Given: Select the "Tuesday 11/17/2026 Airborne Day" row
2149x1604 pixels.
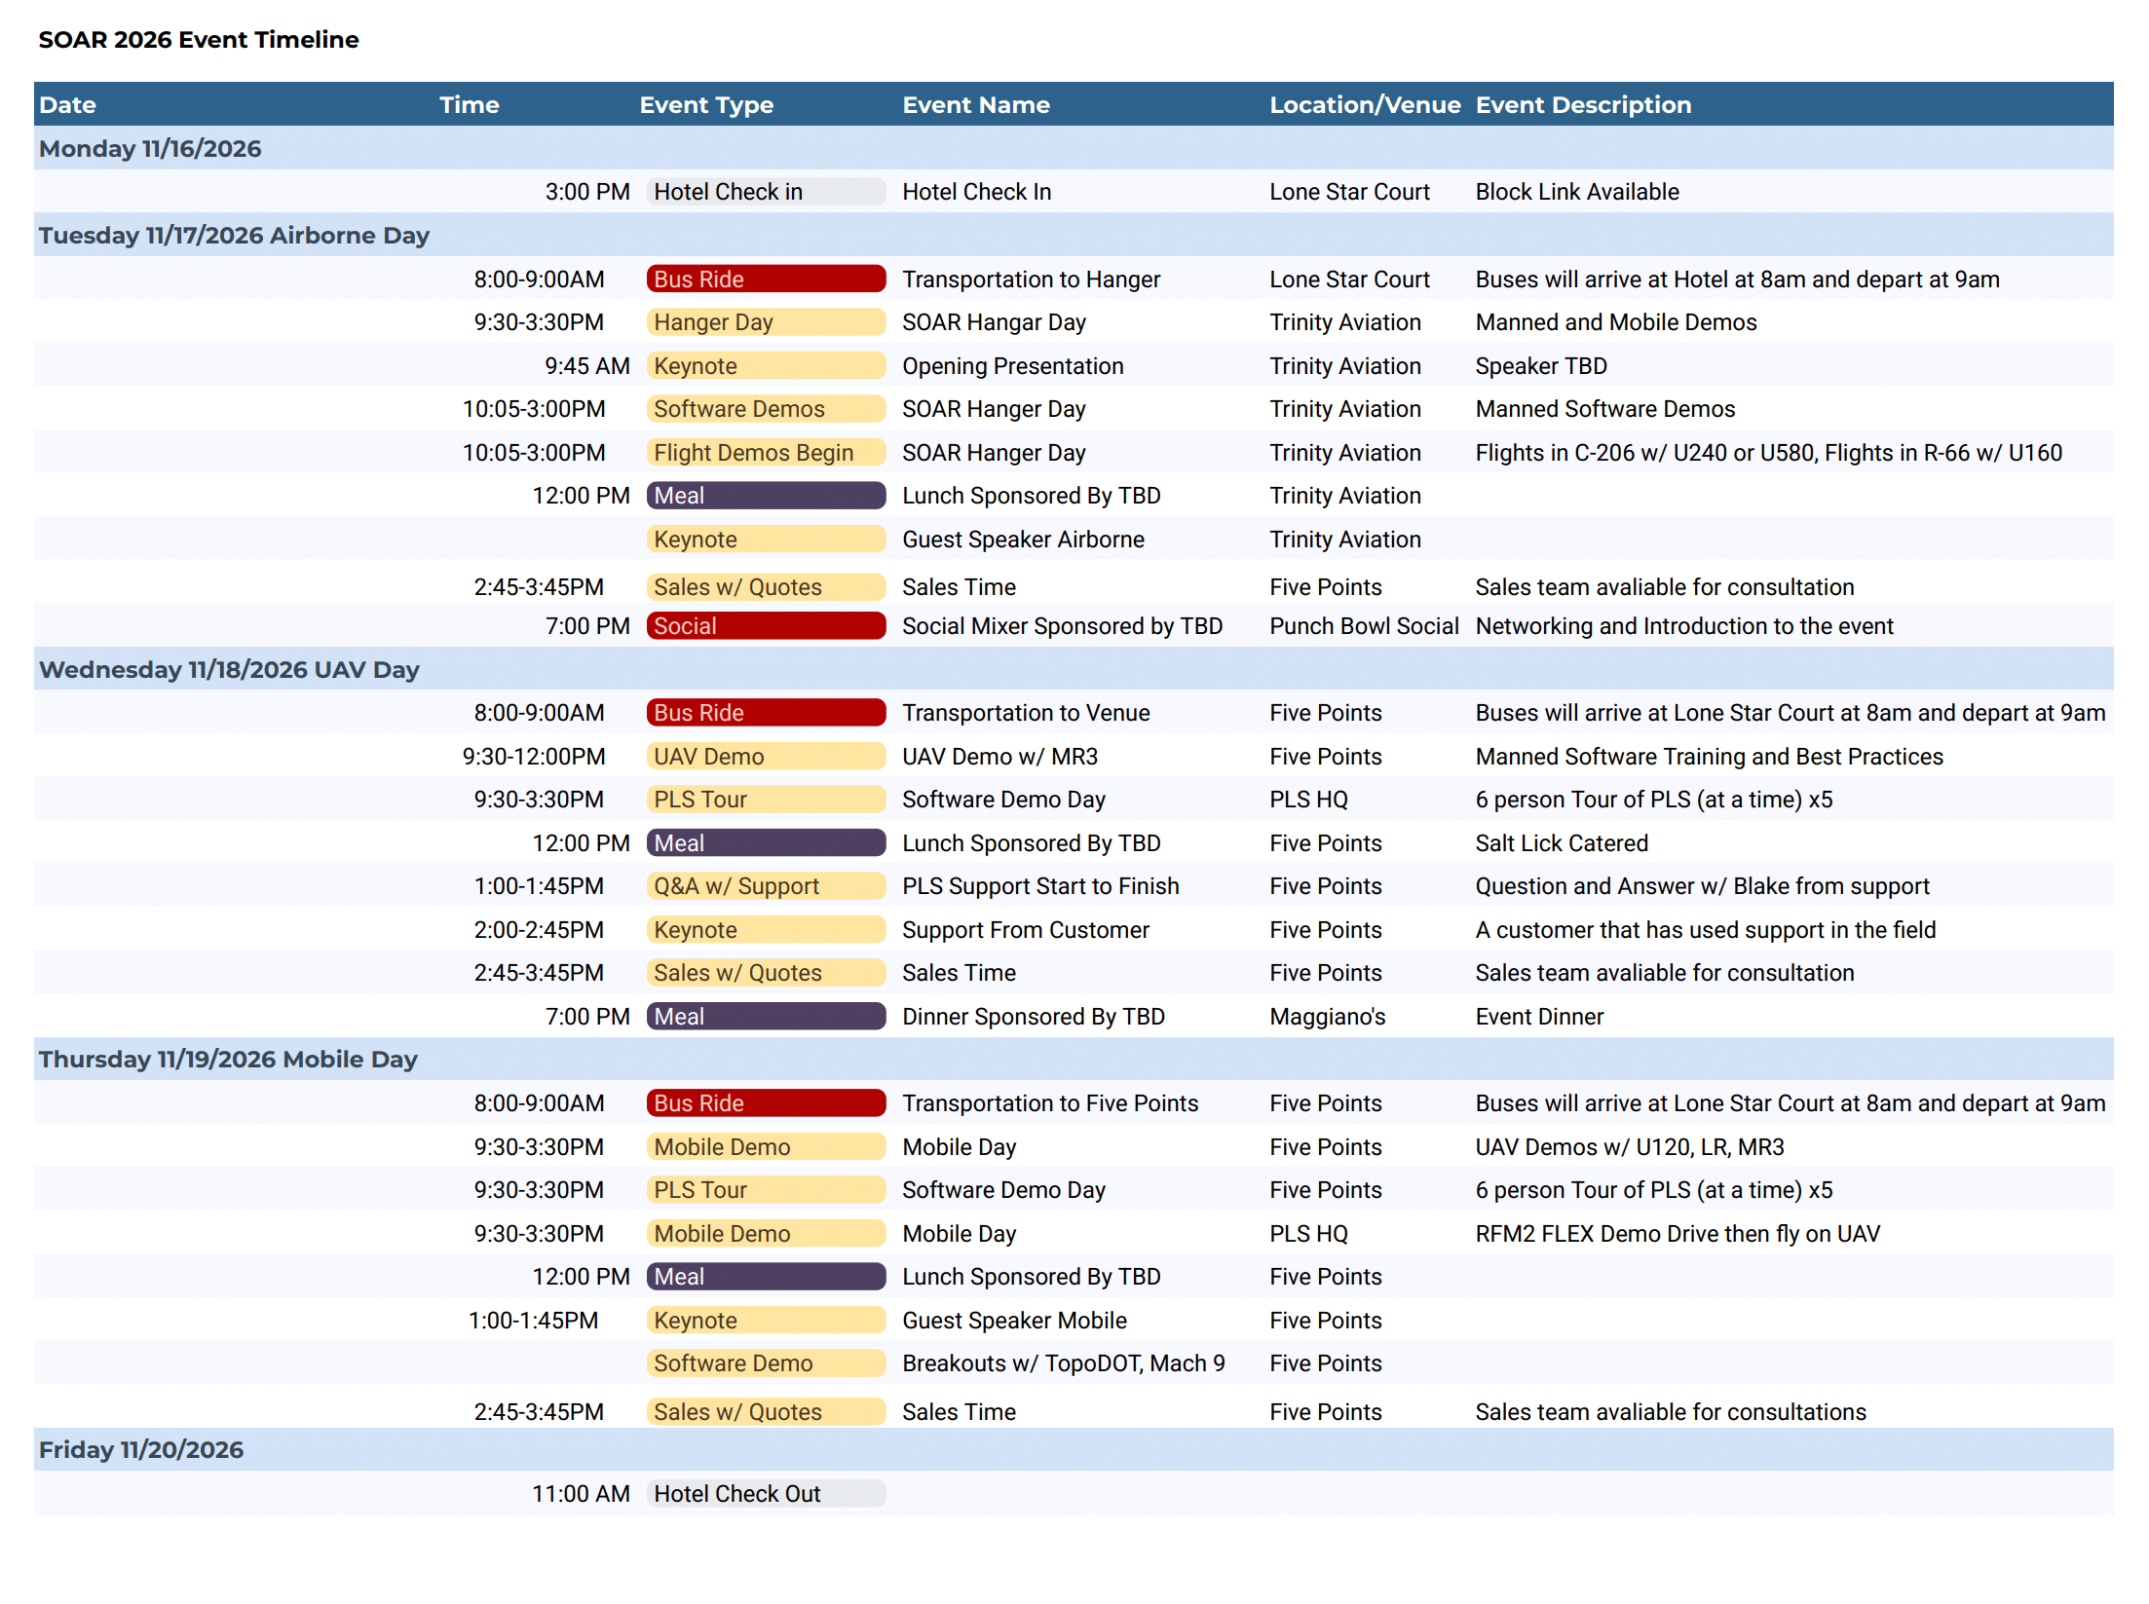Looking at the screenshot, I should pos(1074,235).
